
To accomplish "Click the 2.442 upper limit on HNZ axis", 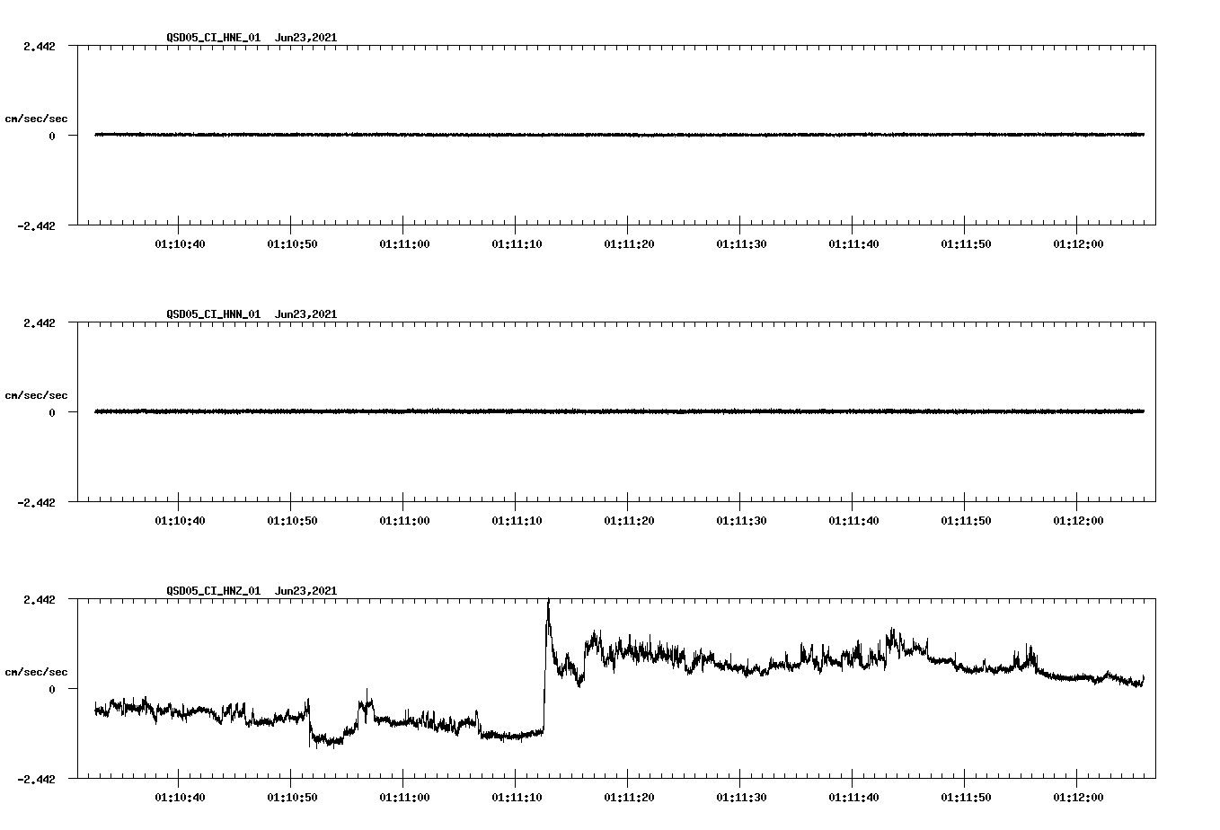I will (40, 599).
